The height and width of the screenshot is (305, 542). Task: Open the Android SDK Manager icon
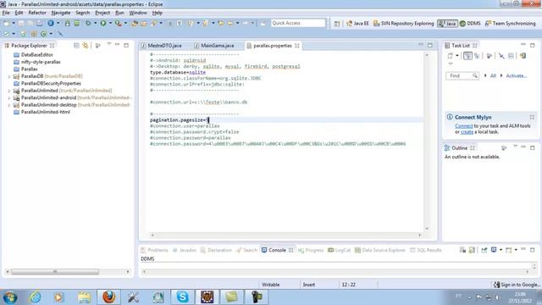(68, 24)
